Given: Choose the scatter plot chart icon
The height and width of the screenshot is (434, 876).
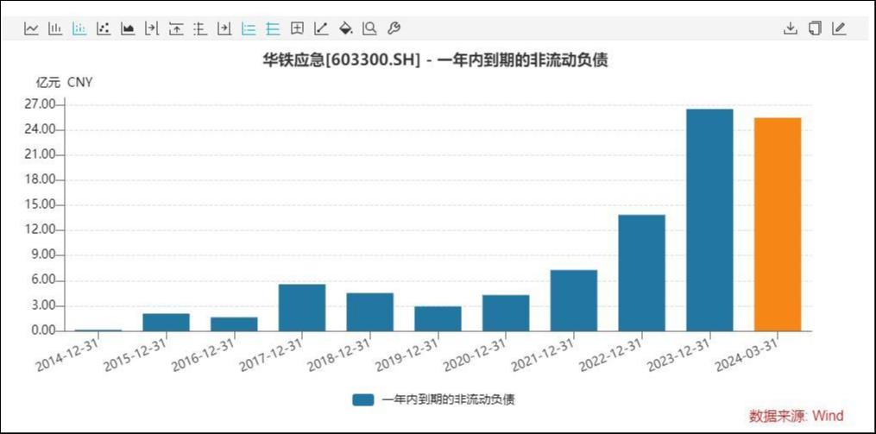Looking at the screenshot, I should point(104,28).
